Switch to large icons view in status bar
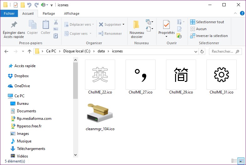Screen dimensions: 246x165 point(242,161)
